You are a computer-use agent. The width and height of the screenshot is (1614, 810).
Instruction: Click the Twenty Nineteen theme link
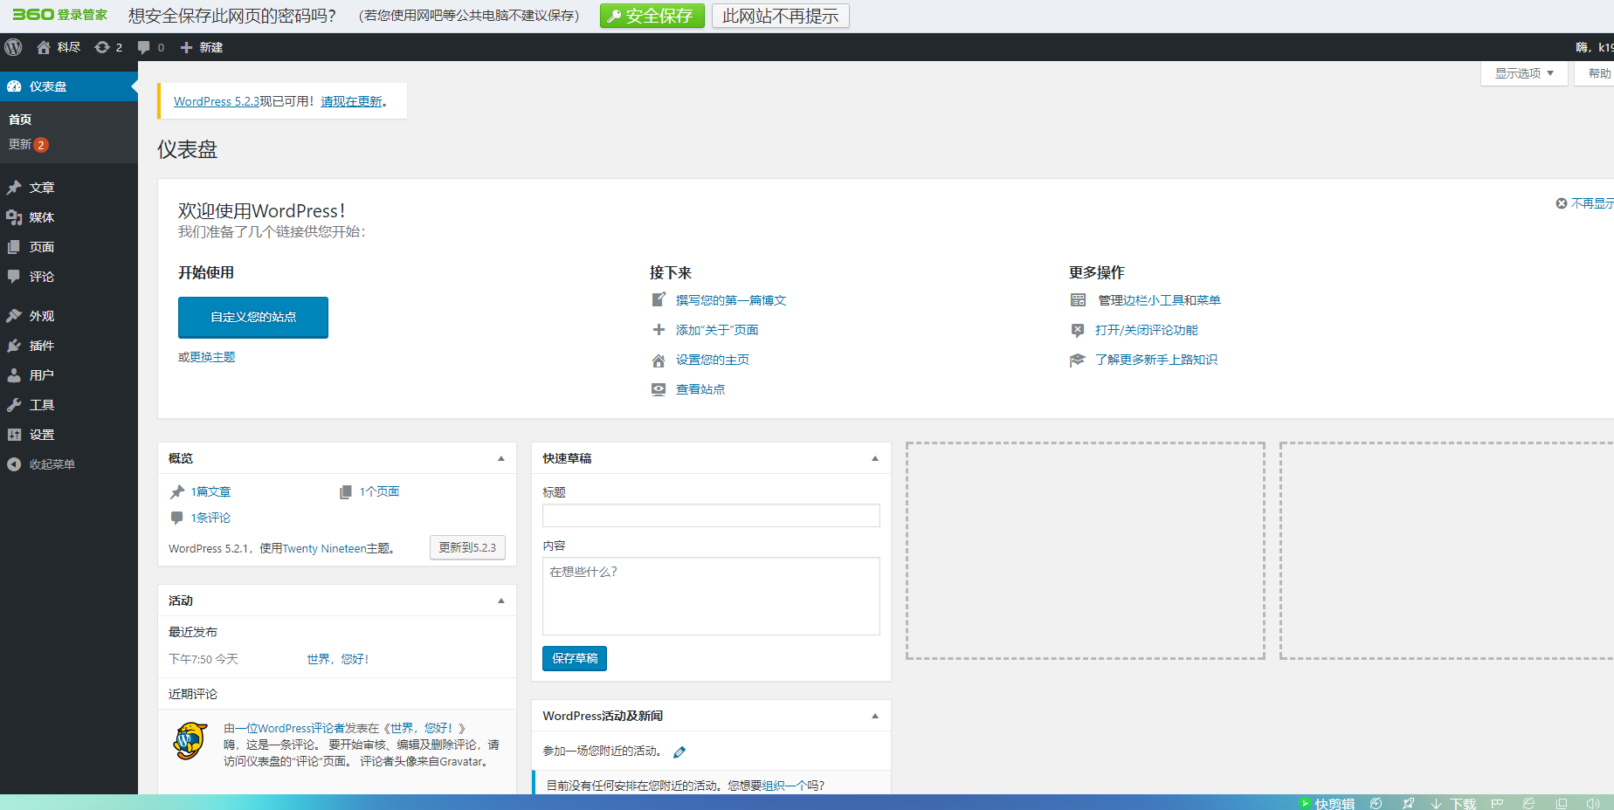324,548
